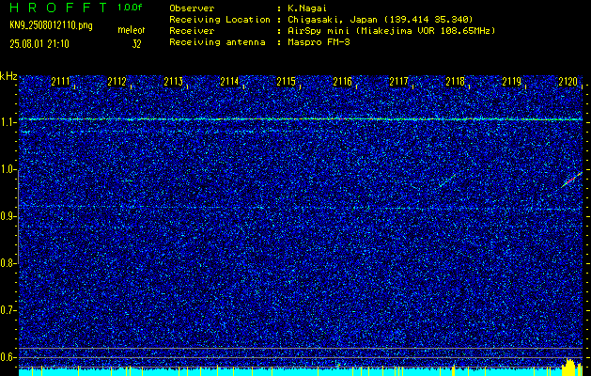Click the 2120 time marker
This screenshot has height=376, width=591.
pyautogui.click(x=568, y=82)
